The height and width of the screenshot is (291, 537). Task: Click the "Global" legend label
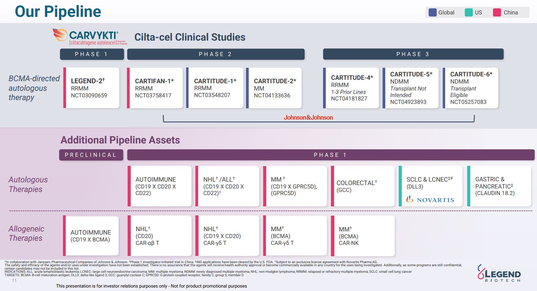[x=446, y=13]
